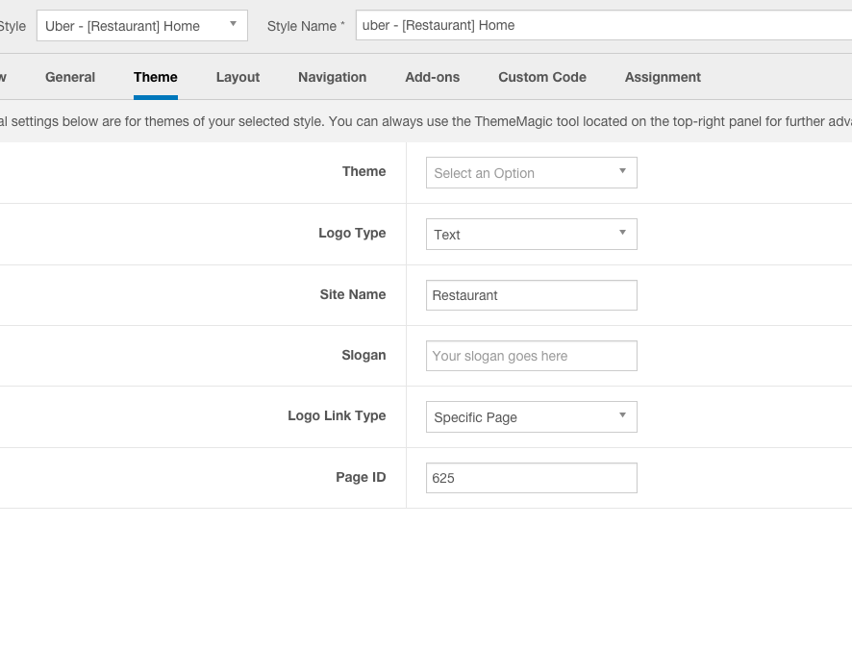Focus the empty Slogan input field
The height and width of the screenshot is (651, 852).
(x=531, y=356)
